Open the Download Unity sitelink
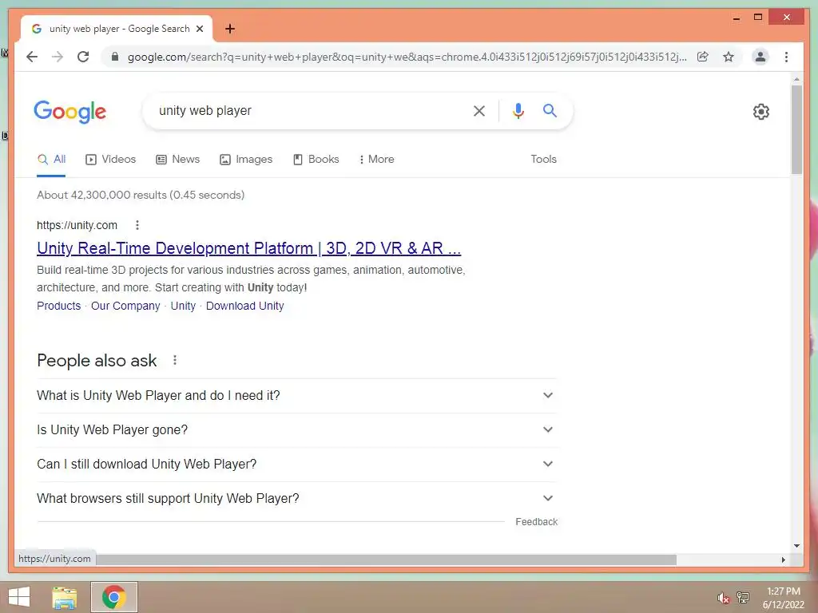Image resolution: width=818 pixels, height=613 pixels. pyautogui.click(x=244, y=306)
